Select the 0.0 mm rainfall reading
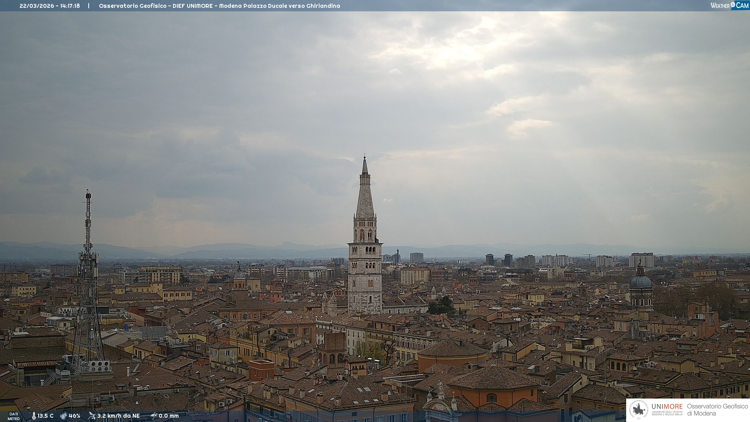The height and width of the screenshot is (422, 750). [x=169, y=416]
